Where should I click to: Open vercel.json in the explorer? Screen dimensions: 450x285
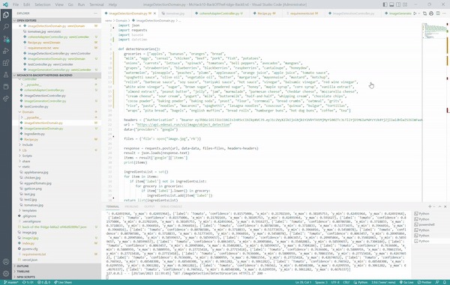57,260
